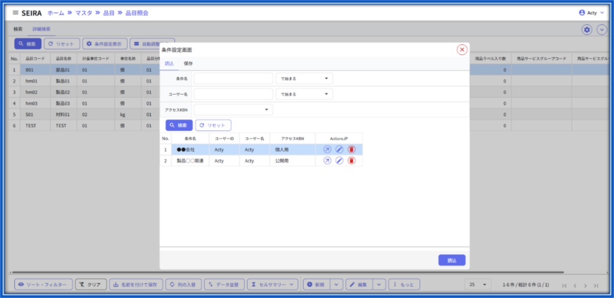Screen dimensions: 614x298
Task: Delete the ●●会社 condition using the trash icon
Action: (x=351, y=149)
